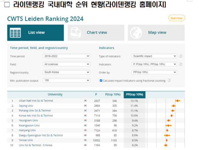201x150 pixels.
Task: Click the 8.7% value in Hanyang row
Action: pos(135,131)
